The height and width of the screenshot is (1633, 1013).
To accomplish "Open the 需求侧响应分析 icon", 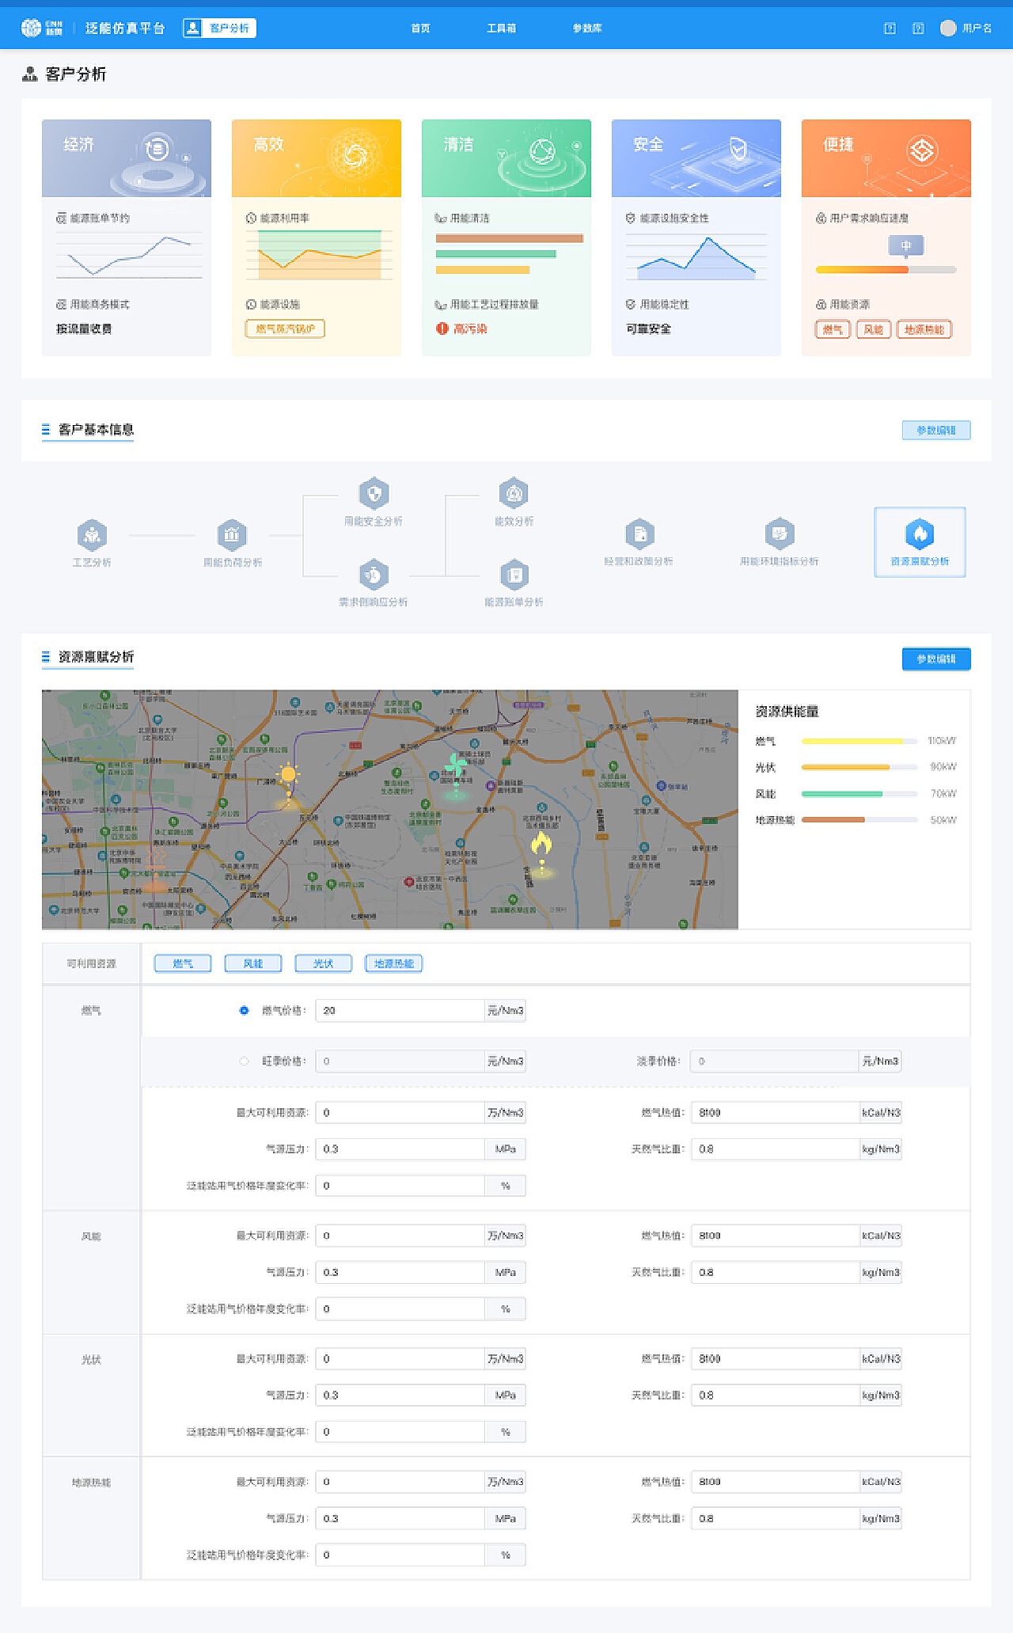I will click(374, 575).
